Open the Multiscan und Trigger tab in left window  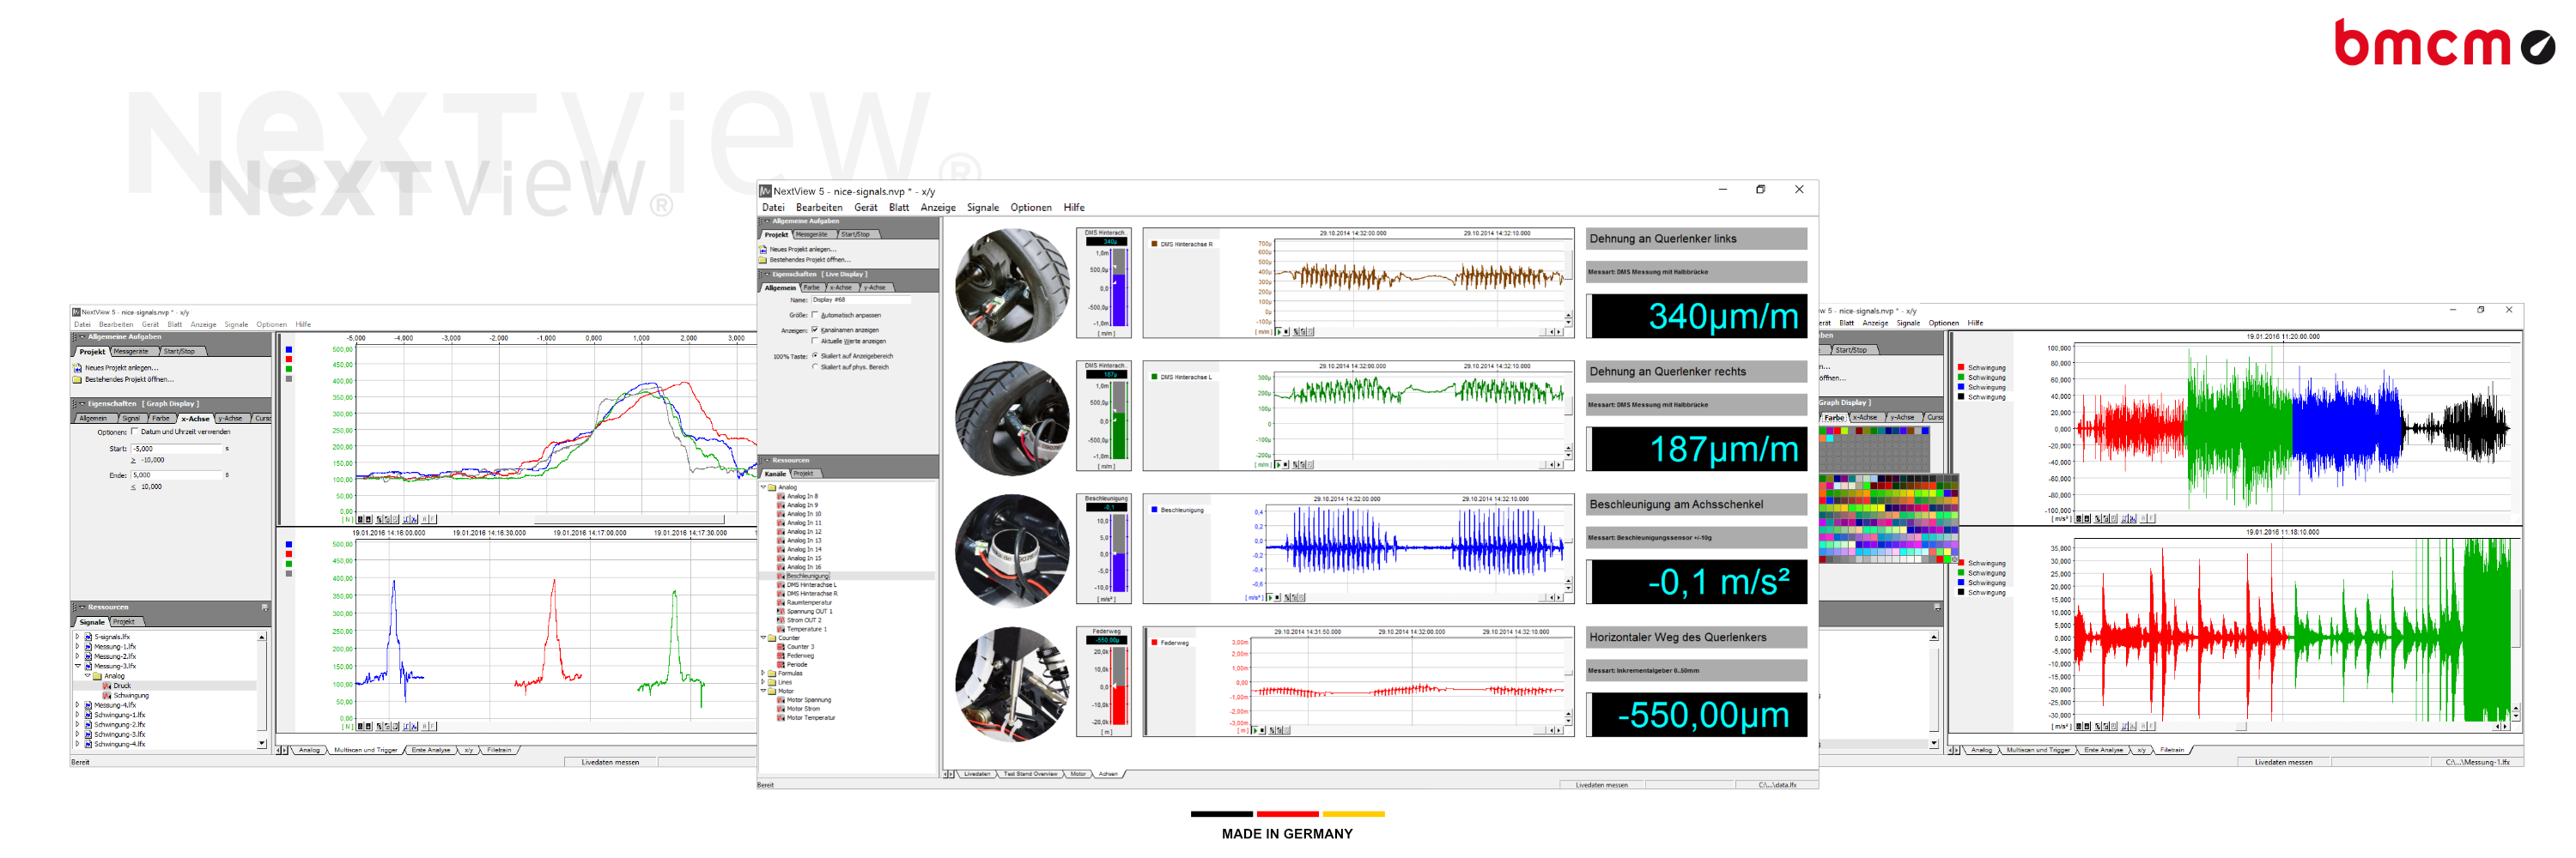(366, 750)
